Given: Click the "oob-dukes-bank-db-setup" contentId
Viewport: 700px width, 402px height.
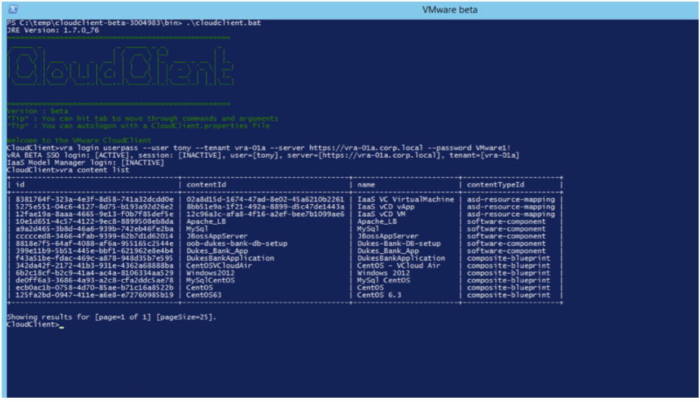Looking at the screenshot, I should point(236,244).
